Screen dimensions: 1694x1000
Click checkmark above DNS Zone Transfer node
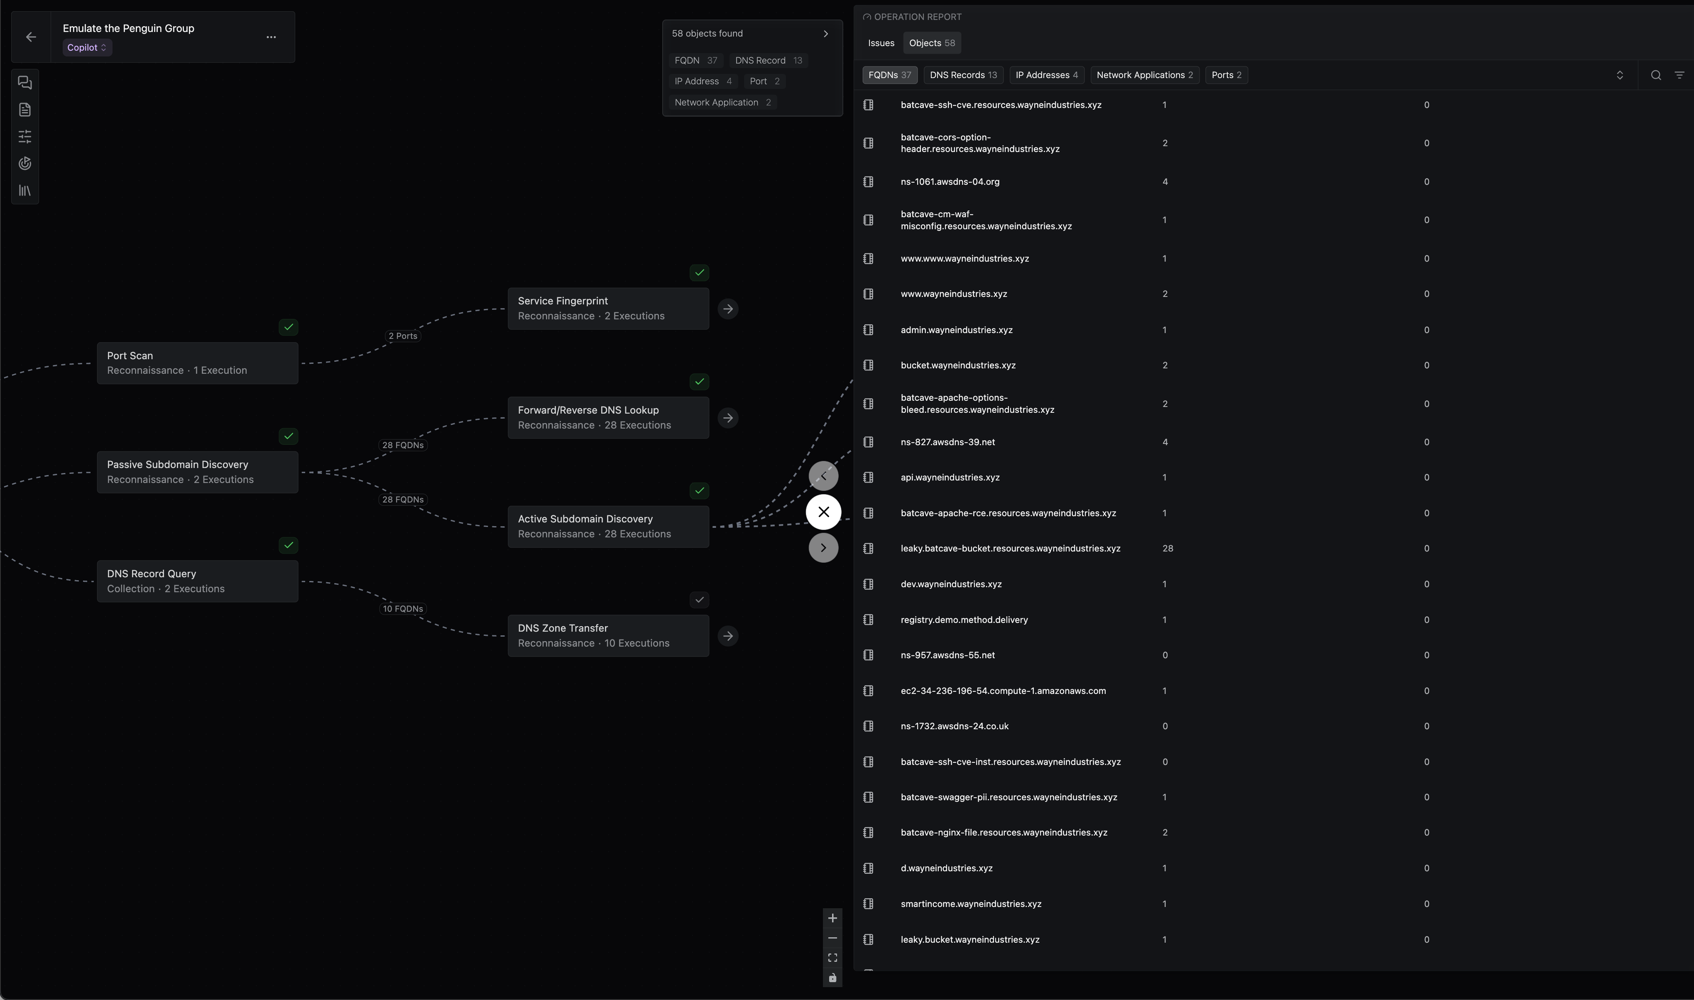(699, 600)
